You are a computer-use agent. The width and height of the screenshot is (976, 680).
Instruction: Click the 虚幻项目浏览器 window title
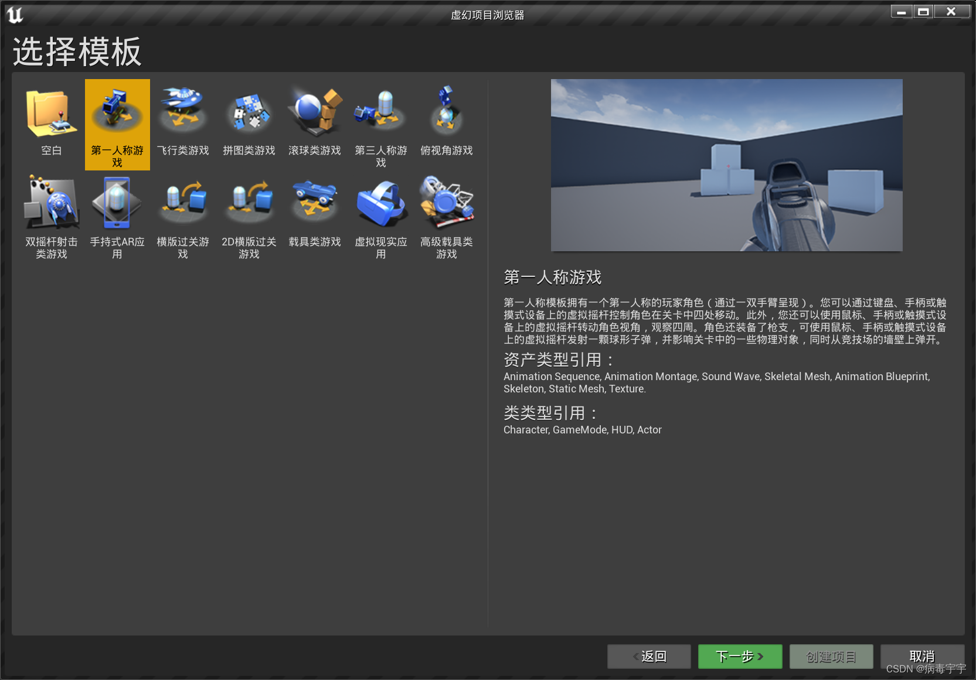[x=488, y=15]
